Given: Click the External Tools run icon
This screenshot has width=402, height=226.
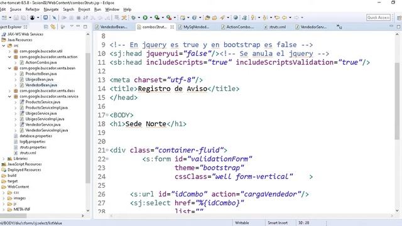Looking at the screenshot, I should (x=169, y=18).
